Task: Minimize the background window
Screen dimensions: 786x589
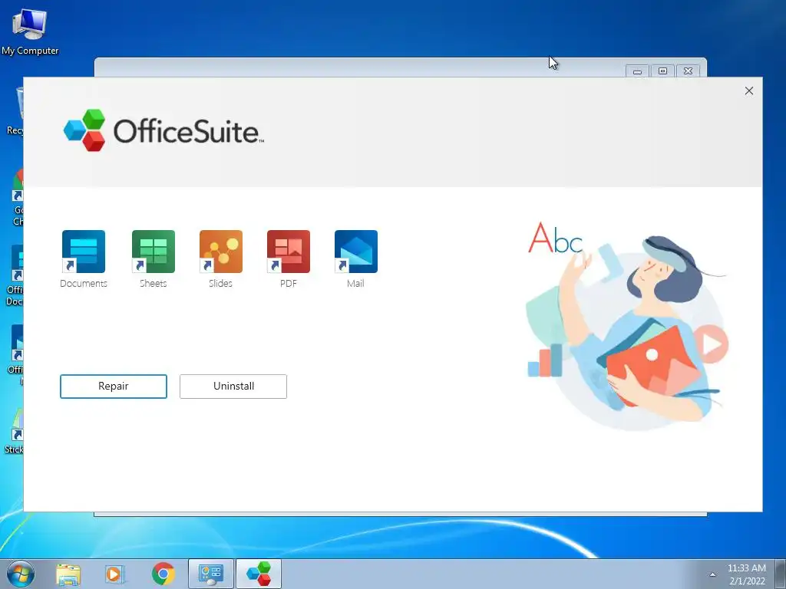Action: point(637,71)
